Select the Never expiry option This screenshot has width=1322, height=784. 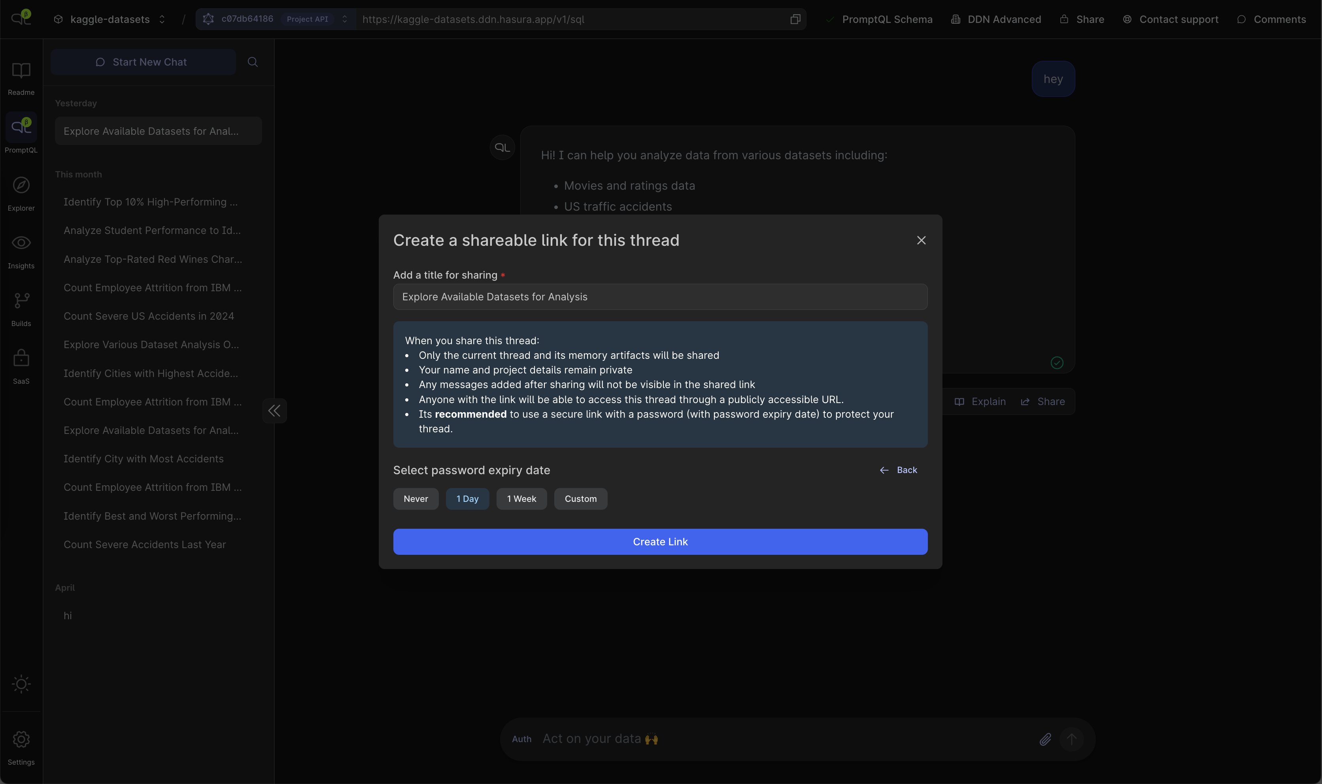[x=416, y=499]
